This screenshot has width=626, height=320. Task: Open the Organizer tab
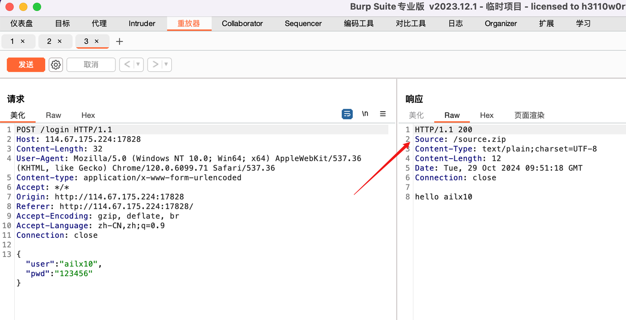[500, 23]
